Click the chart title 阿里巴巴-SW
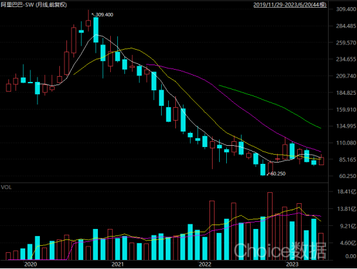Screen dimensions: 357x269 [17, 5]
